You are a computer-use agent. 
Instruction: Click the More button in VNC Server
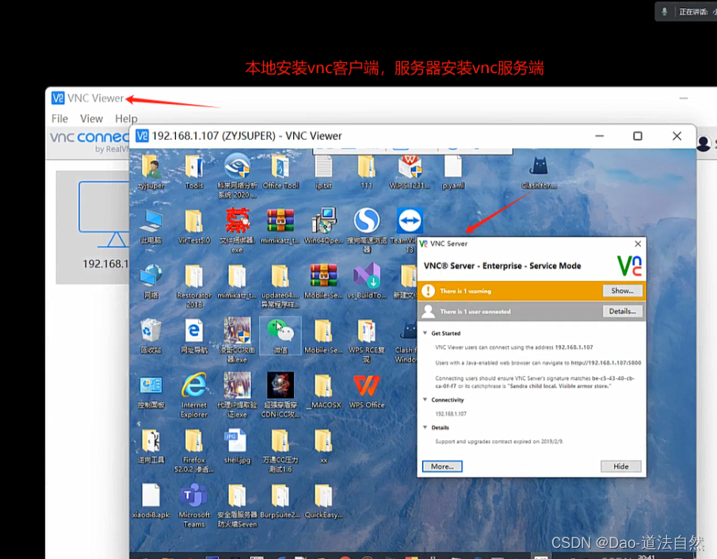point(442,466)
